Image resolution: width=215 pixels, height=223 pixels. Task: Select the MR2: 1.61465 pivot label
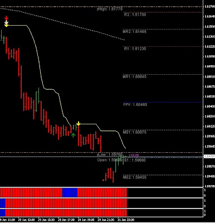click(134, 31)
